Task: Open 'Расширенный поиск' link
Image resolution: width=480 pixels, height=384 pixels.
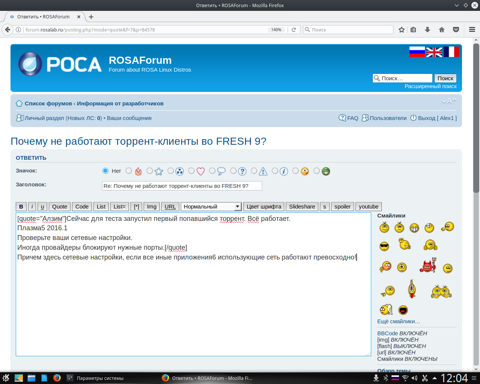Action: coord(430,86)
